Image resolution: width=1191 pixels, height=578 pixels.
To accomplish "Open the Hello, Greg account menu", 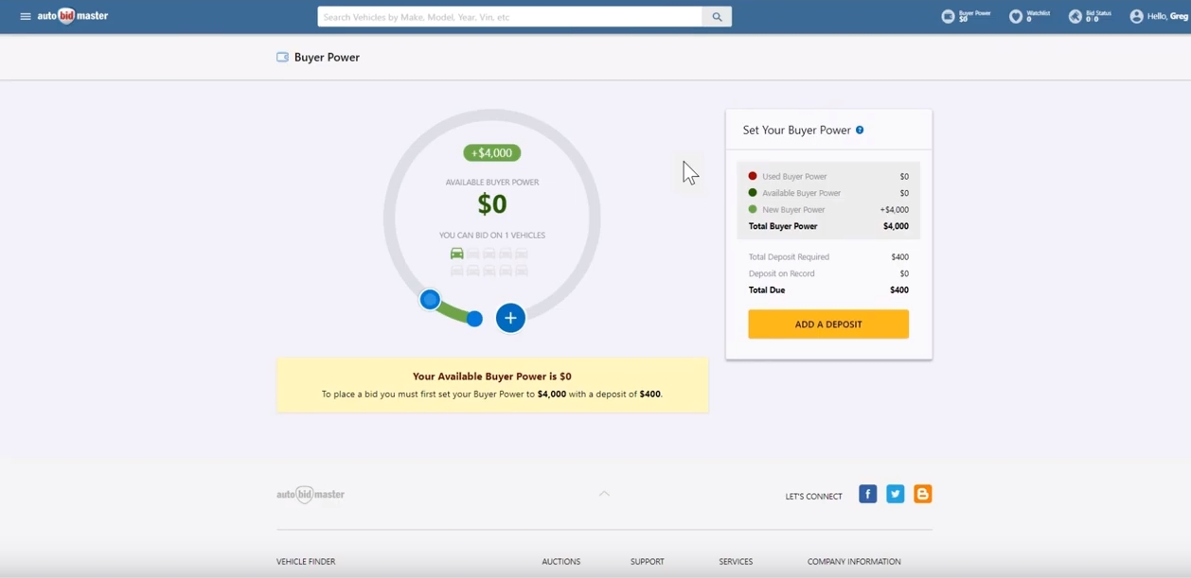I will click(1158, 16).
